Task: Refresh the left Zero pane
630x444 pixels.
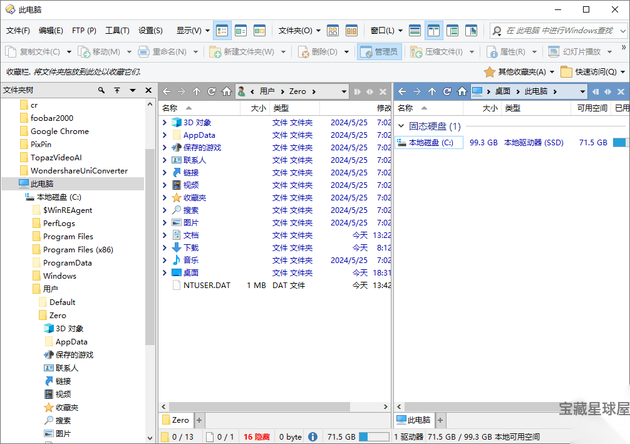Action: point(212,91)
